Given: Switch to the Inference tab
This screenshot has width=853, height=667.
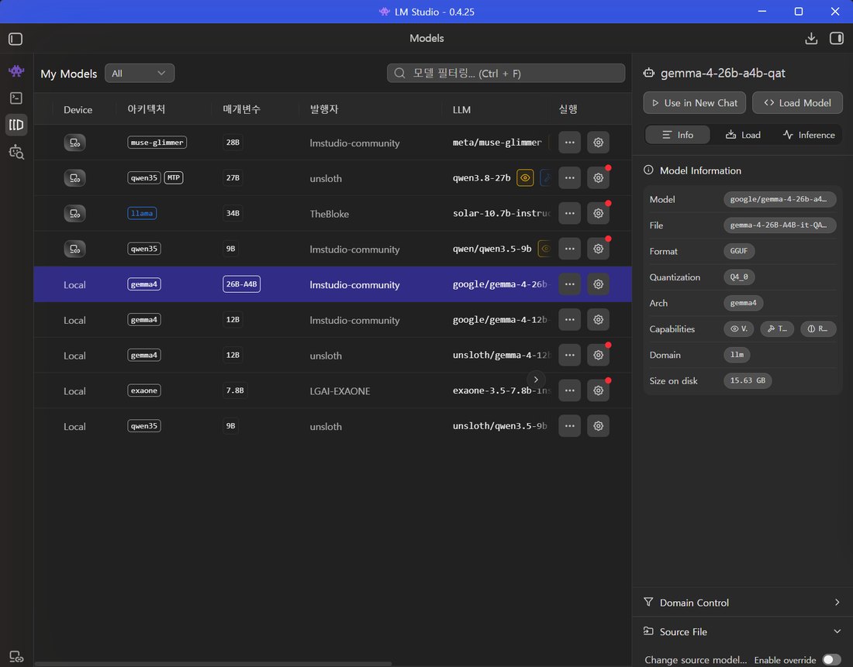Looking at the screenshot, I should (x=808, y=135).
